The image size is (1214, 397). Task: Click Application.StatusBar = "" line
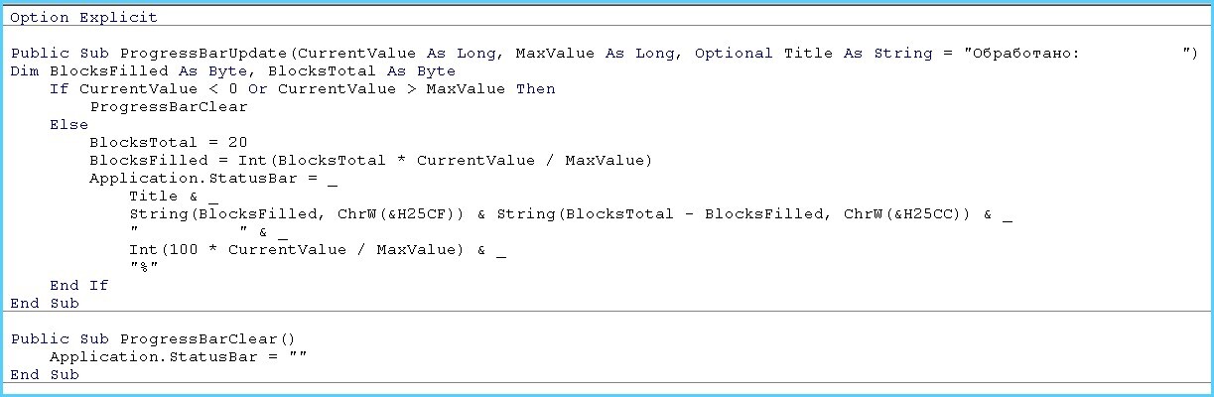click(x=179, y=357)
